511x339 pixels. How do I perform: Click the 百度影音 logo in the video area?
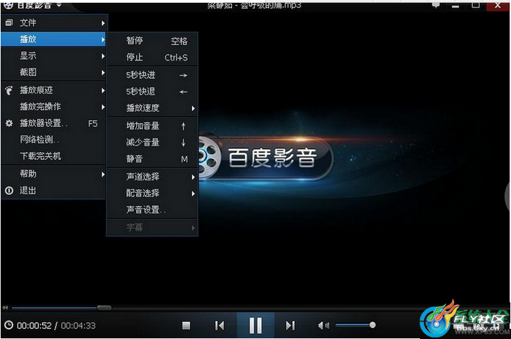pyautogui.click(x=265, y=158)
